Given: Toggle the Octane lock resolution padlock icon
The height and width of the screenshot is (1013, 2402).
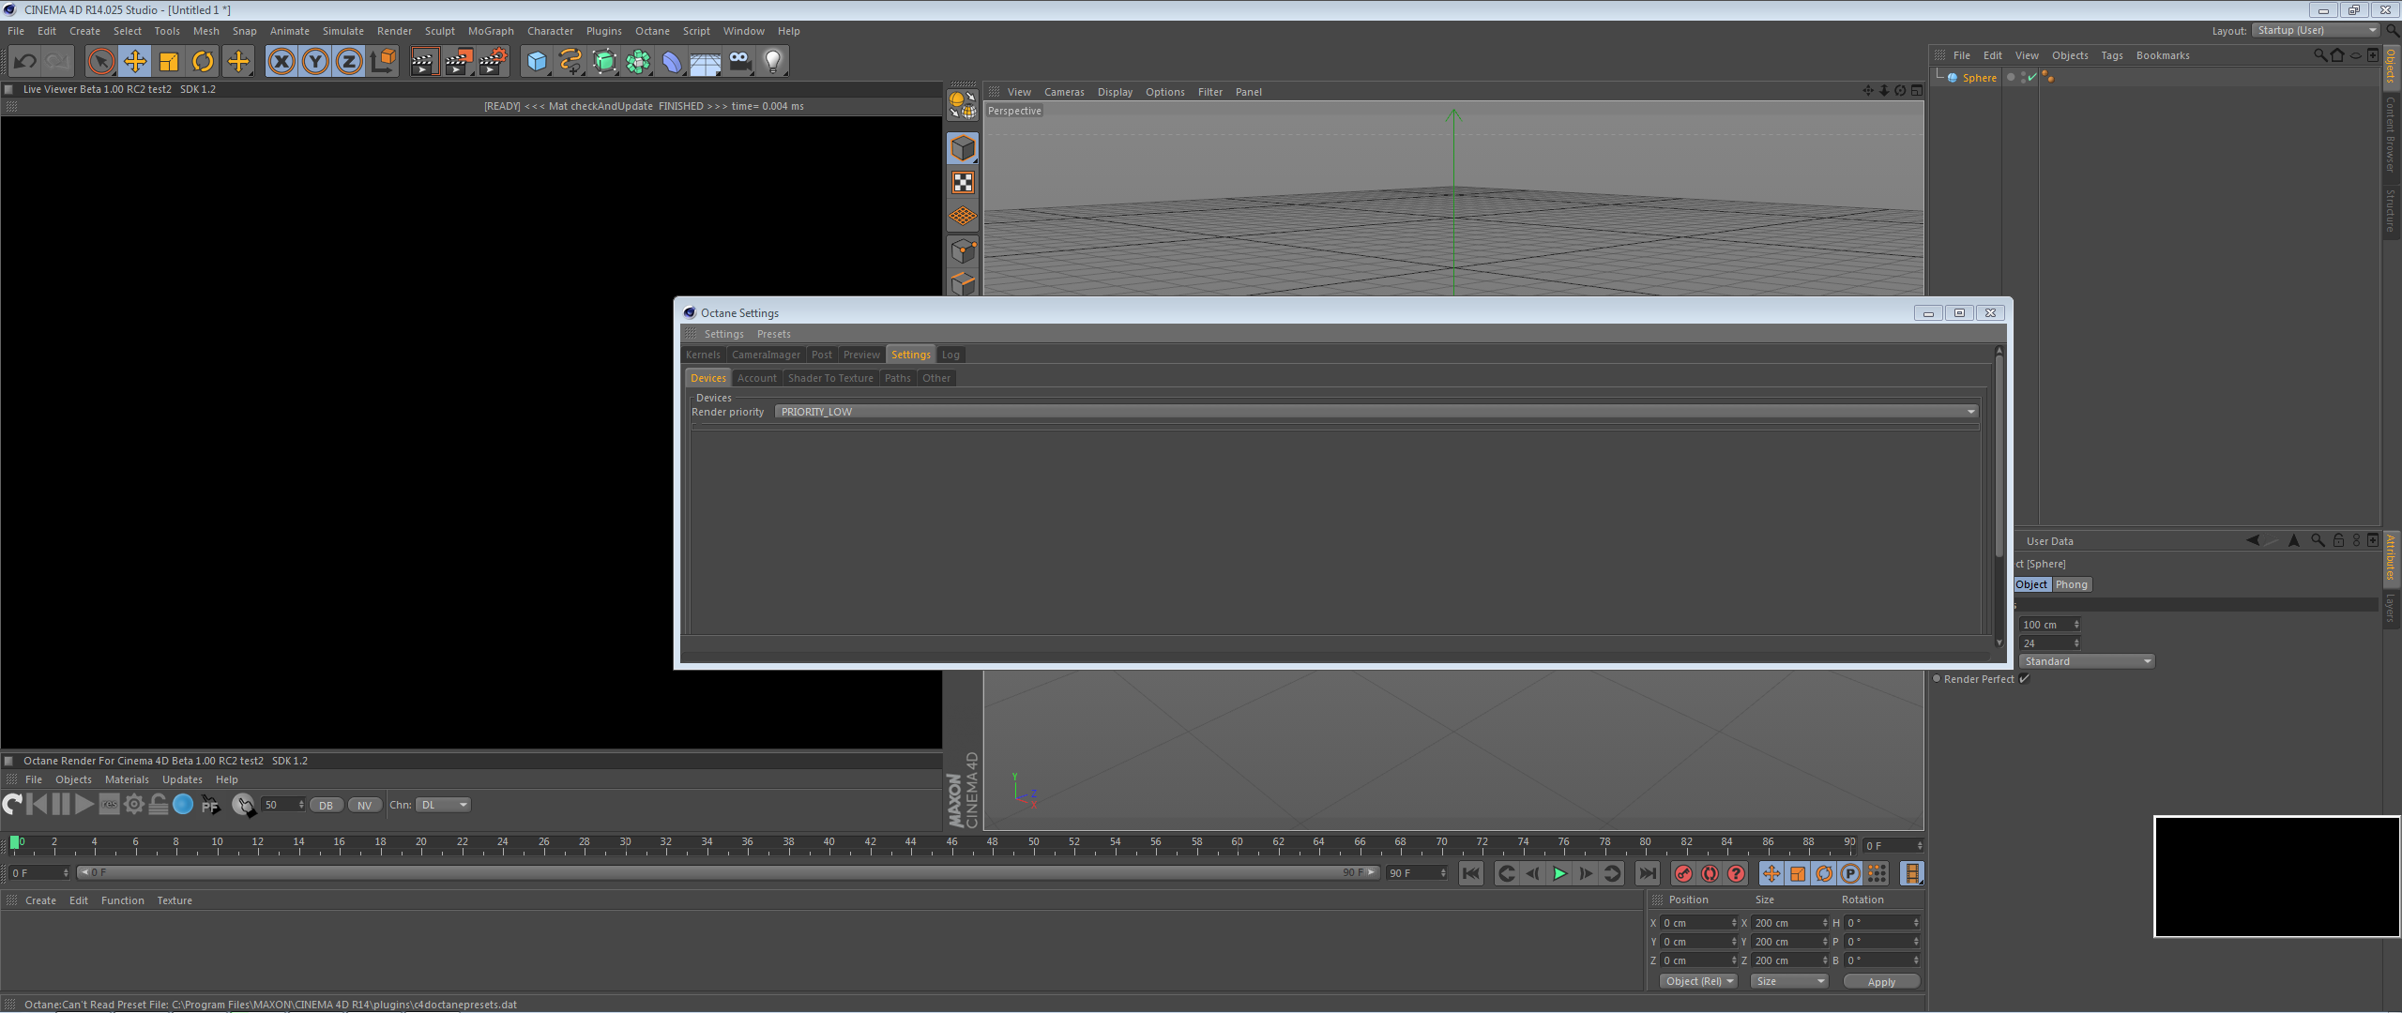Looking at the screenshot, I should (x=159, y=805).
